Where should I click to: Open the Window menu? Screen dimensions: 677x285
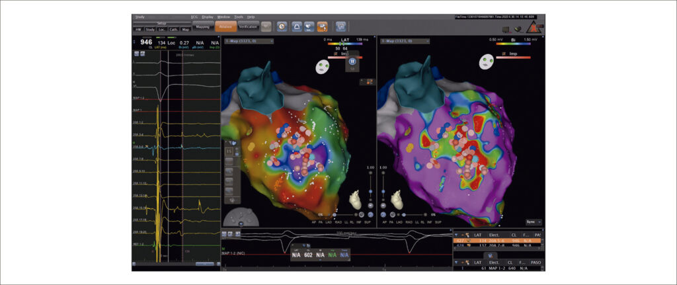click(x=224, y=17)
